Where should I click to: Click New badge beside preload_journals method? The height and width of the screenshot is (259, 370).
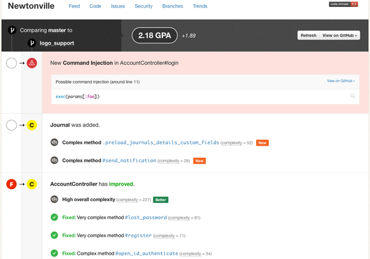[262, 143]
